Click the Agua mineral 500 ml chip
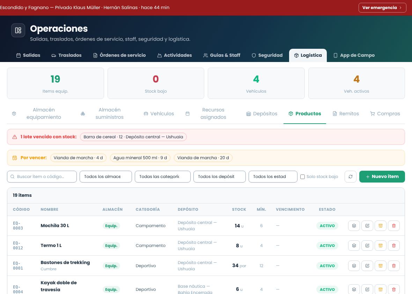The width and height of the screenshot is (412, 294). [x=140, y=158]
